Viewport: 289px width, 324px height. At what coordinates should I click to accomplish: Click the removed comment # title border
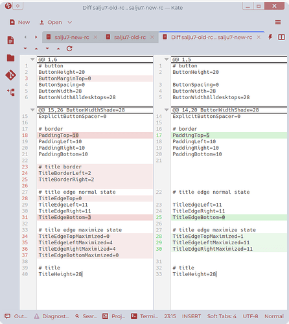[x=95, y=167]
